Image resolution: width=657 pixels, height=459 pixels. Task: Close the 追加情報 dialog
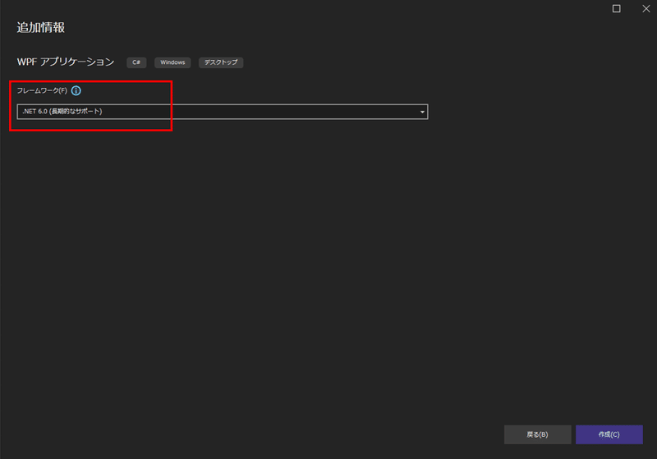coord(646,8)
